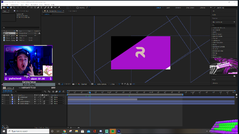Click the current-time indicator on timeline ruler

coord(90,92)
